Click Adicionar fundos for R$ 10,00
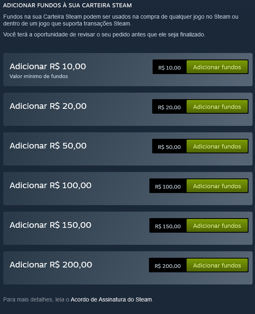 coord(217,67)
